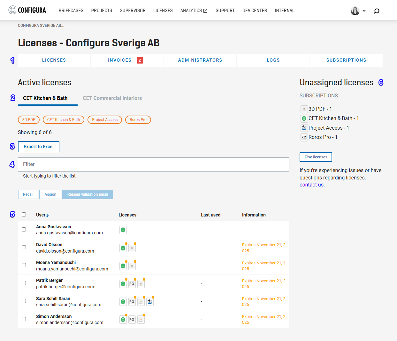Open Configura logo home link

point(27,10)
